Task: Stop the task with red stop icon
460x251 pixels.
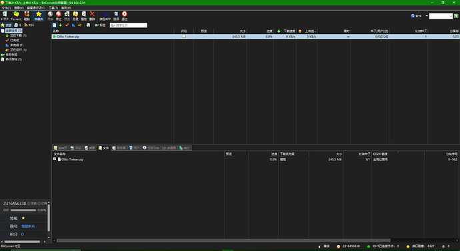Action: [59, 16]
